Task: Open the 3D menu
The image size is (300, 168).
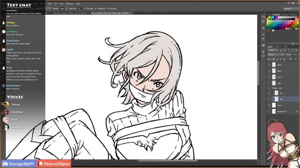Action: tap(56, 4)
